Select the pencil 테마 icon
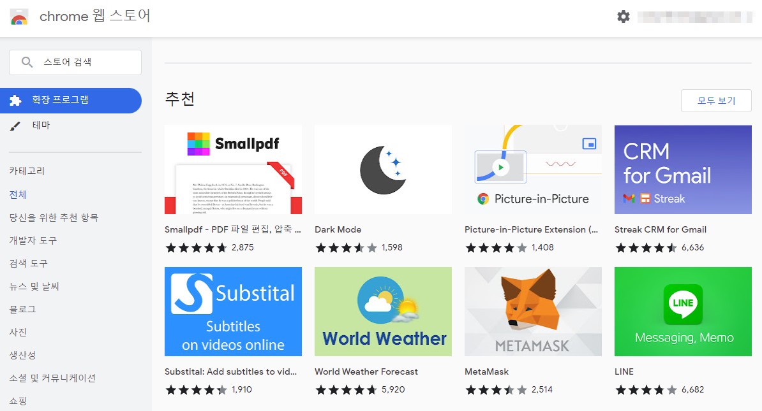This screenshot has width=762, height=411. pos(15,125)
